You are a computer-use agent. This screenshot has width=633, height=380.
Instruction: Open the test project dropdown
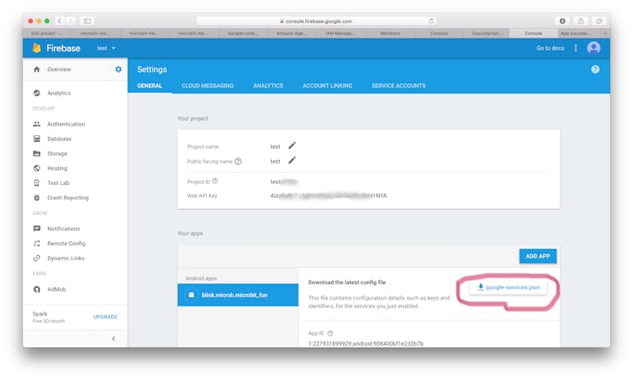pyautogui.click(x=106, y=48)
